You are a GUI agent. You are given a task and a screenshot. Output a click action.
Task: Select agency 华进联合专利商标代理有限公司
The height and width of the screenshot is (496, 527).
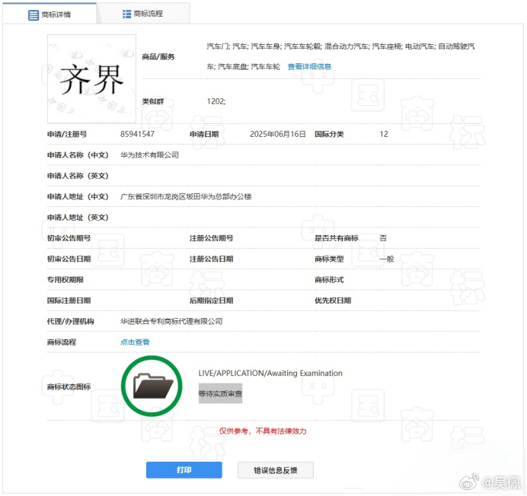tap(171, 321)
